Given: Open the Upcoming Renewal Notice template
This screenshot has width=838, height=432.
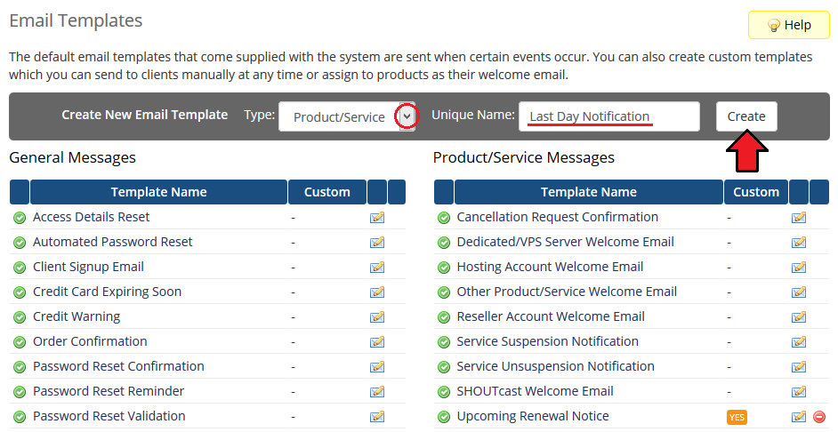Looking at the screenshot, I should click(533, 416).
